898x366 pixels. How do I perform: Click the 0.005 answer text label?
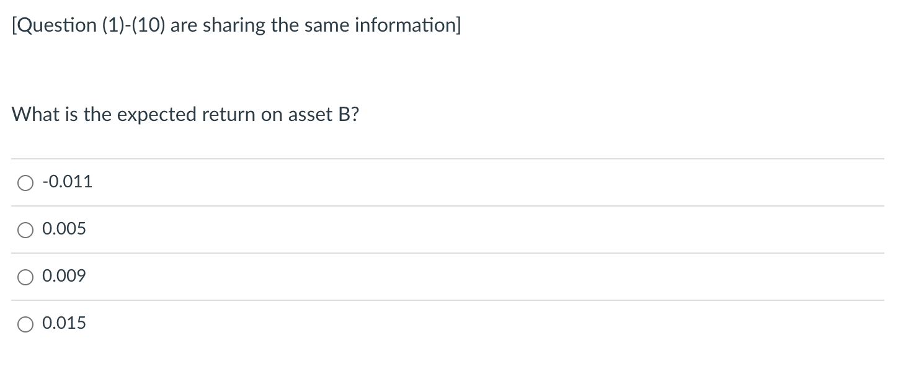(64, 229)
